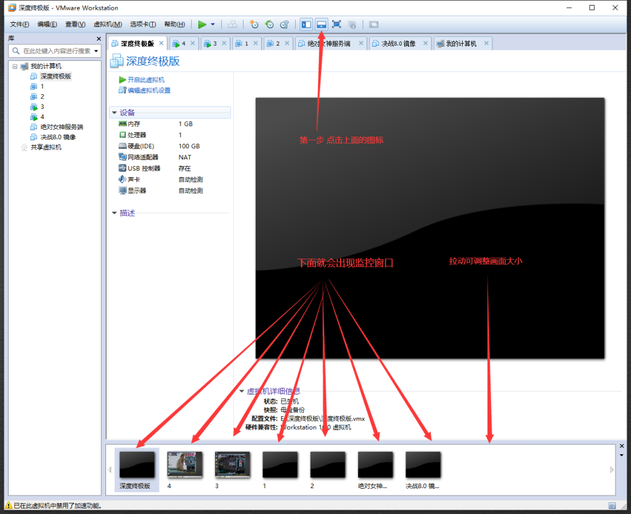Collapse the 虚拟机详细信息 section

[x=242, y=391]
